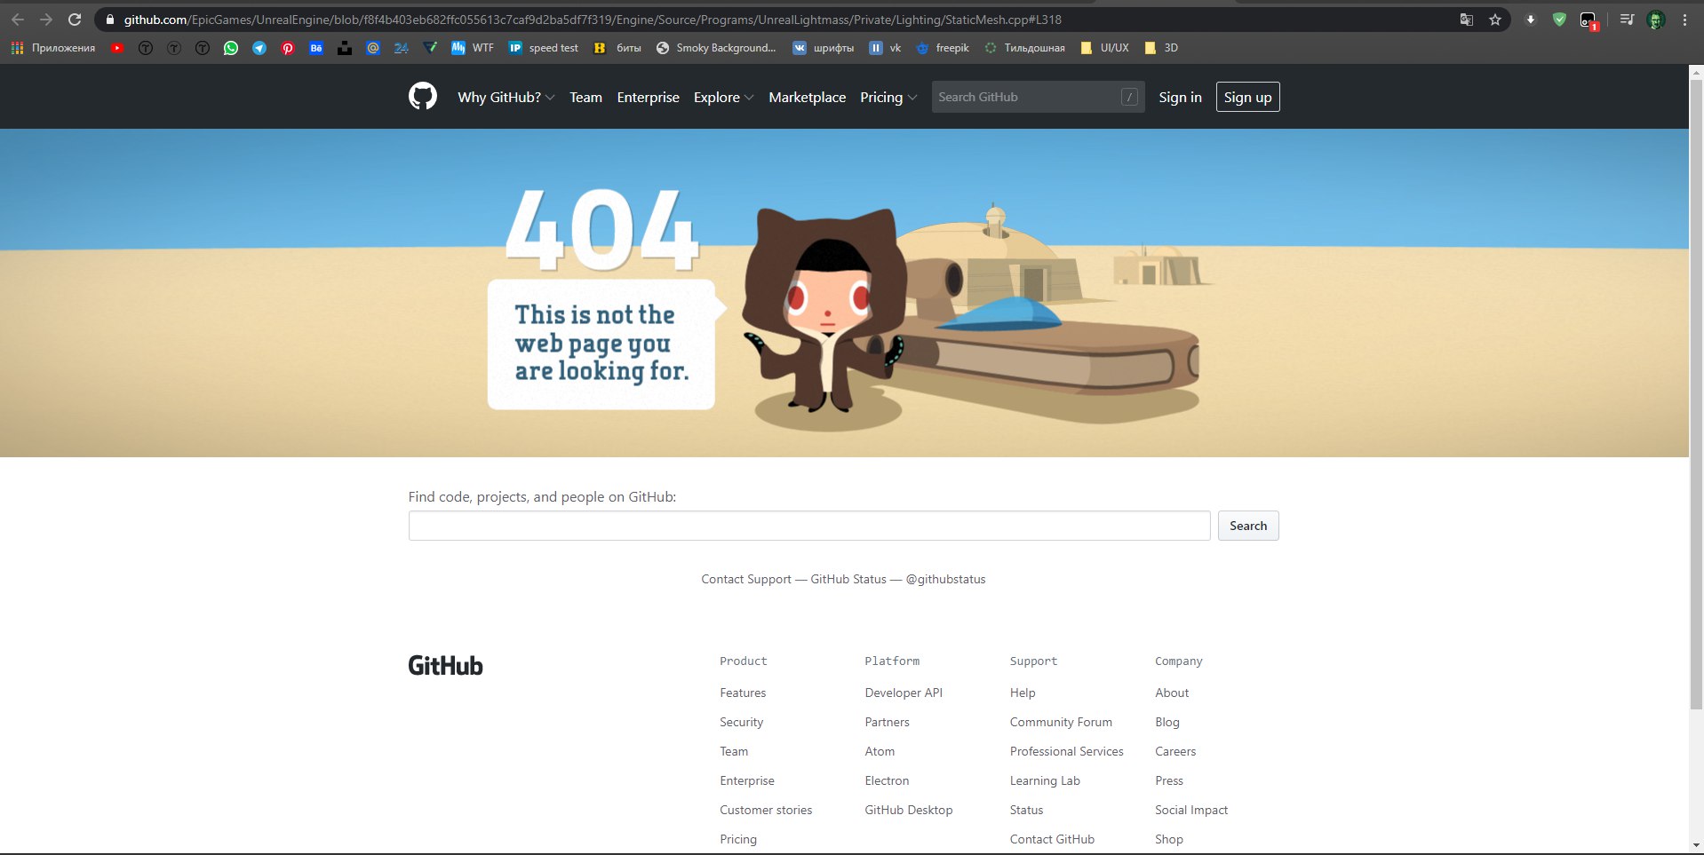Open Developer API footer link
The width and height of the screenshot is (1704, 855).
[904, 693]
